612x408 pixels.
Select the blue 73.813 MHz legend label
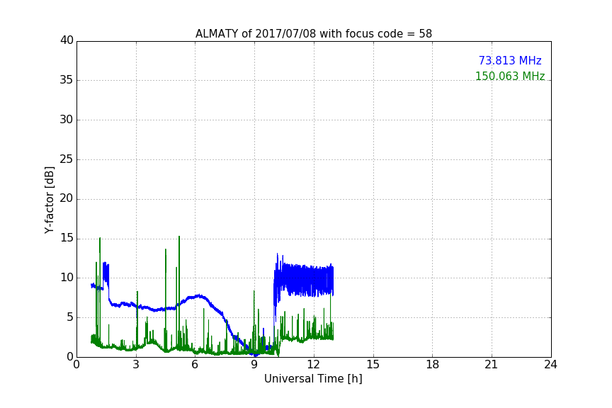coord(510,60)
